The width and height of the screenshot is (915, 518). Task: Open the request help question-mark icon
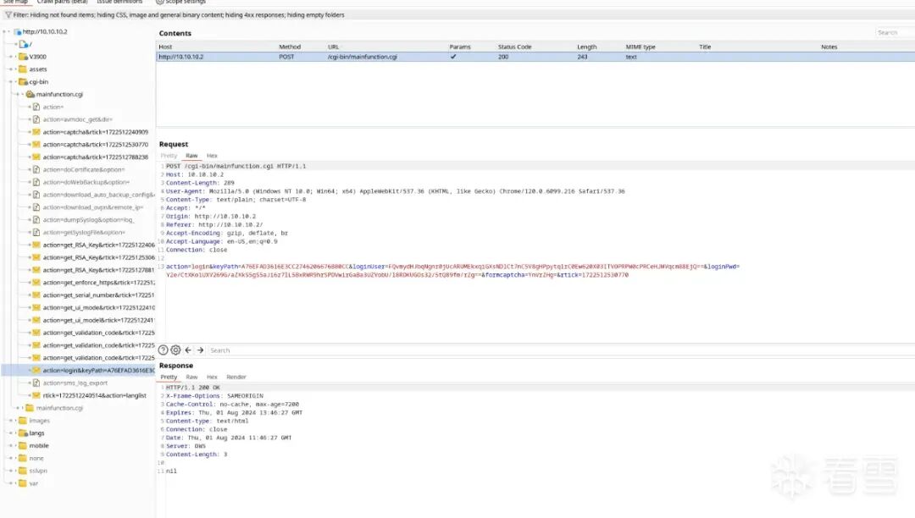click(164, 350)
